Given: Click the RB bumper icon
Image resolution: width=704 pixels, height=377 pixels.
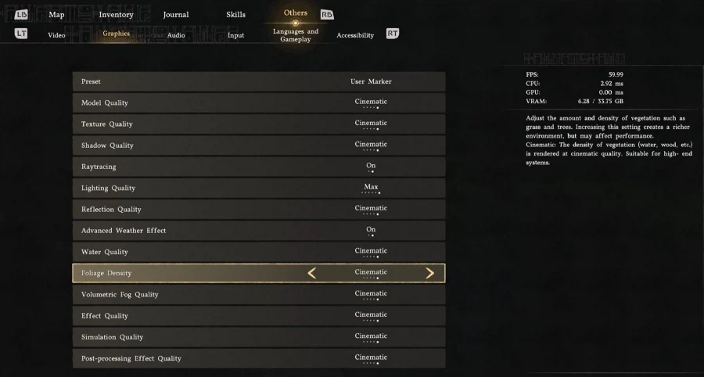Looking at the screenshot, I should point(327,14).
